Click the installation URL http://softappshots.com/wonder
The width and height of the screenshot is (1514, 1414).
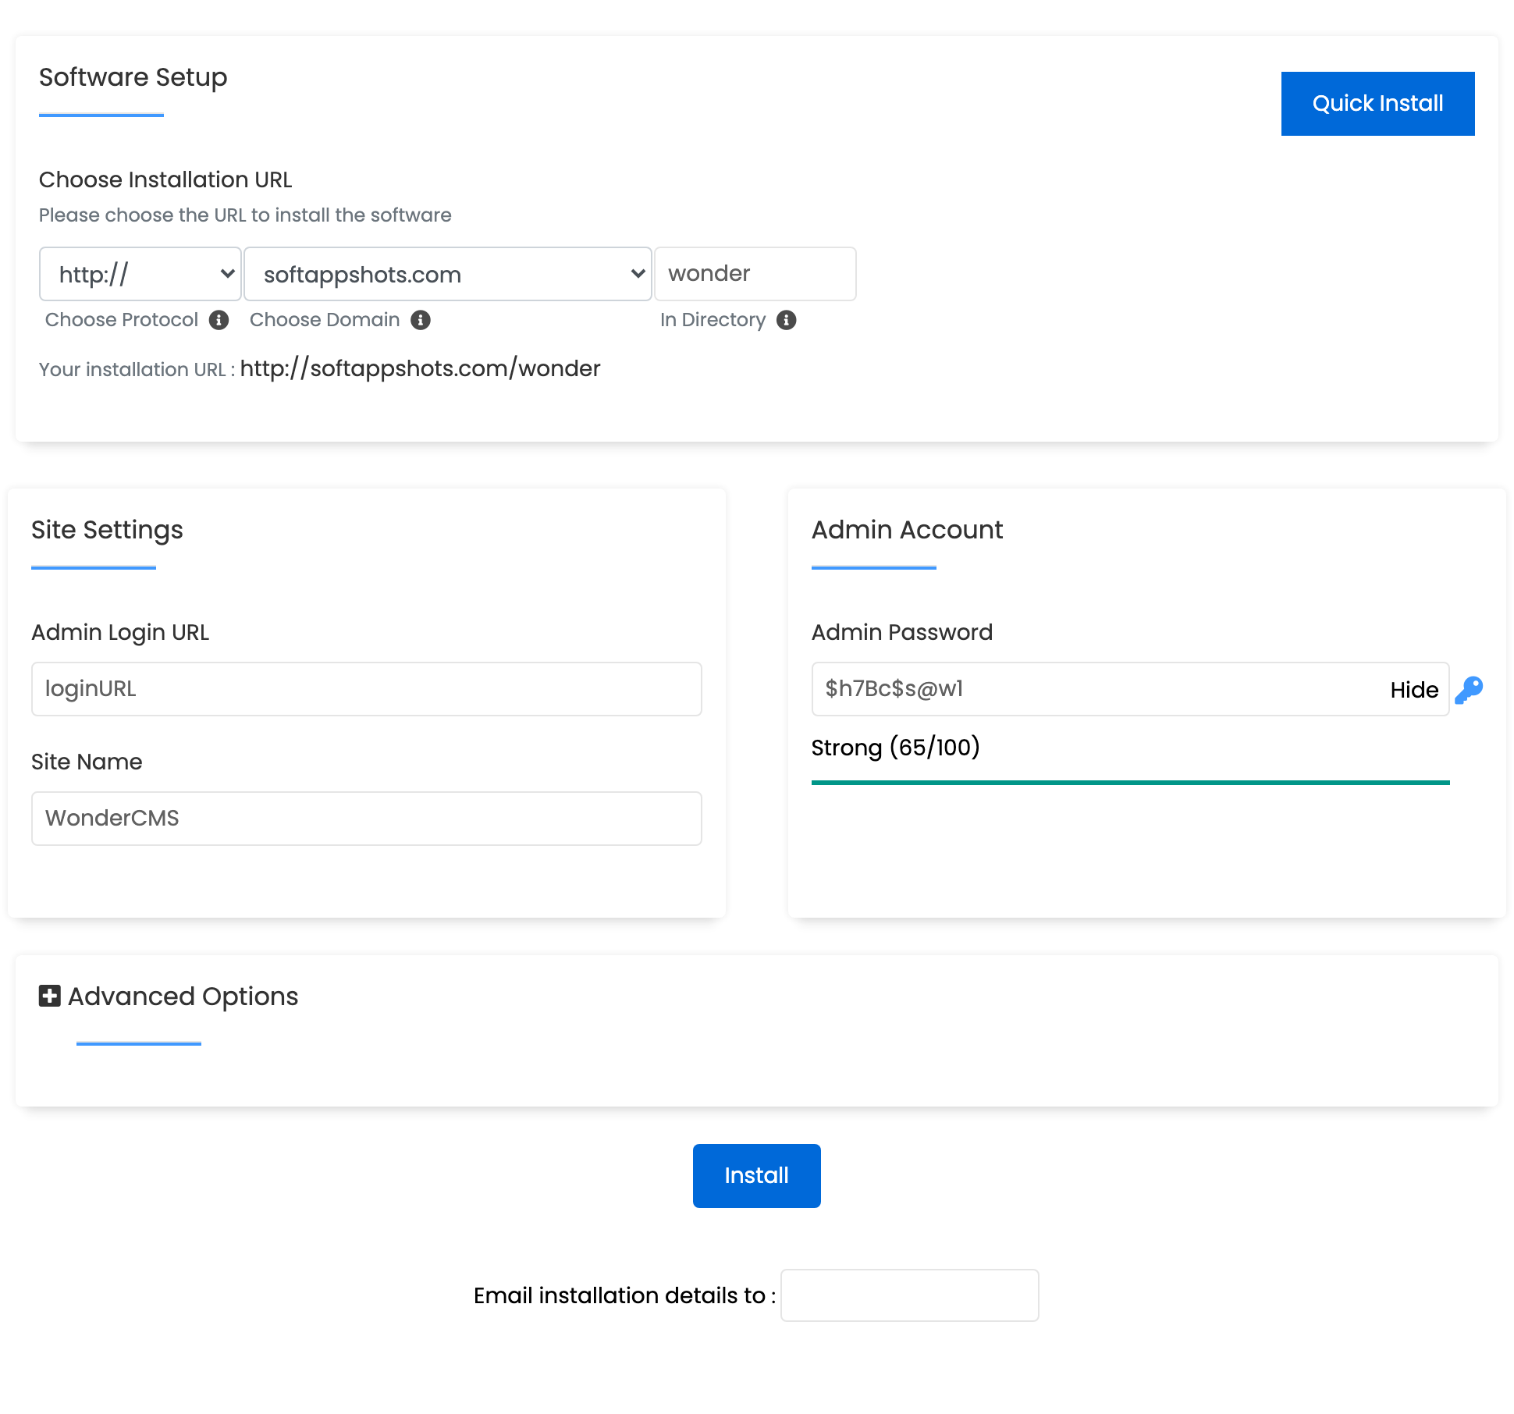[420, 368]
